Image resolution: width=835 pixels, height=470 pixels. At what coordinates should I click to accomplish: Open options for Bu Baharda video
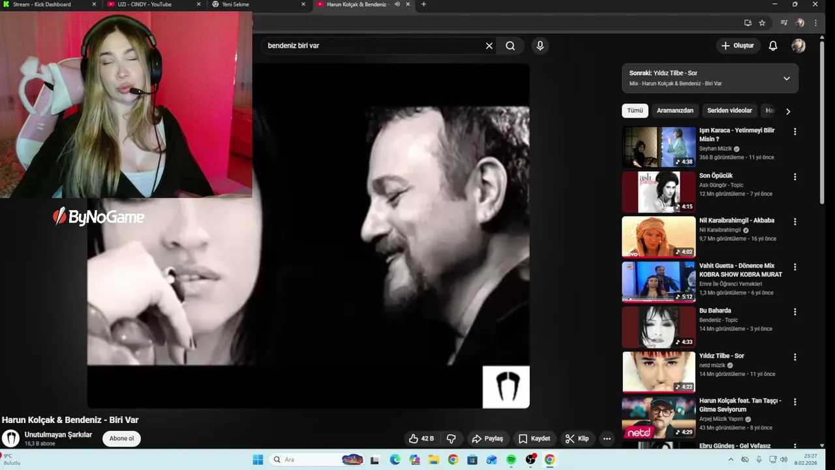click(795, 312)
